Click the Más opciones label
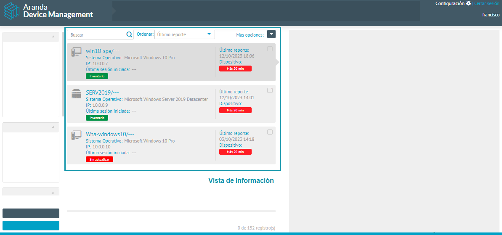Screen dimensions: 502x235 250,35
